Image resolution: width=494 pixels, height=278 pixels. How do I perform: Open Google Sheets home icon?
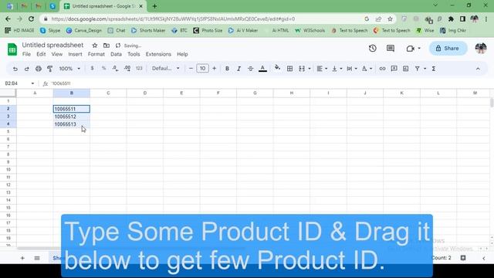12,49
